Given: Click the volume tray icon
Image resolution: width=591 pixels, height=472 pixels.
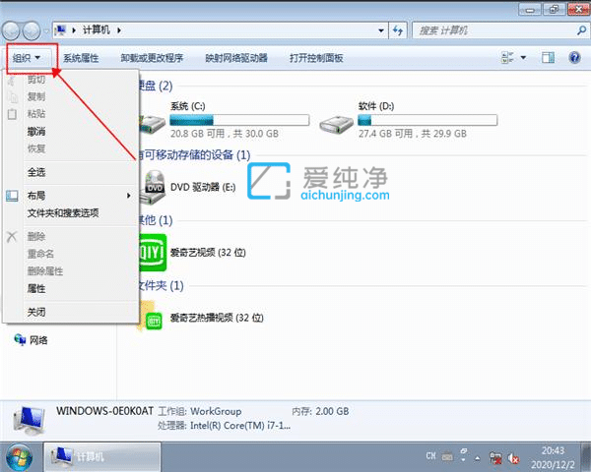Looking at the screenshot, I should click(513, 458).
